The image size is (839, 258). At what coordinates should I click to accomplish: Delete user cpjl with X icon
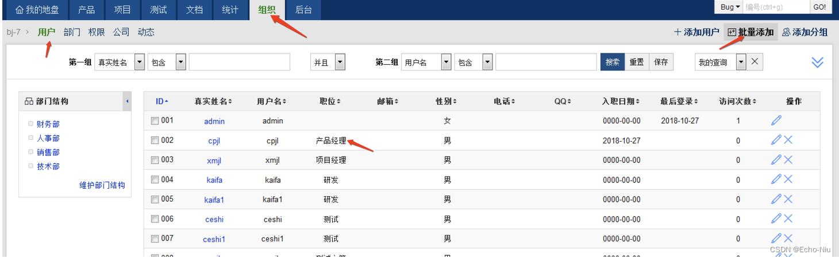788,140
